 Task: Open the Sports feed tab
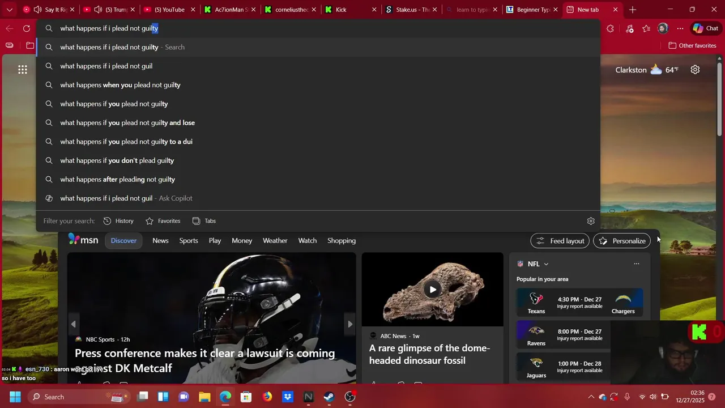tap(189, 241)
